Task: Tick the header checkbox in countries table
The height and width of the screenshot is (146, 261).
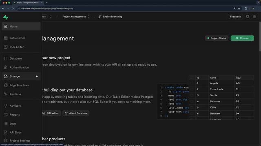Action: click(192, 77)
